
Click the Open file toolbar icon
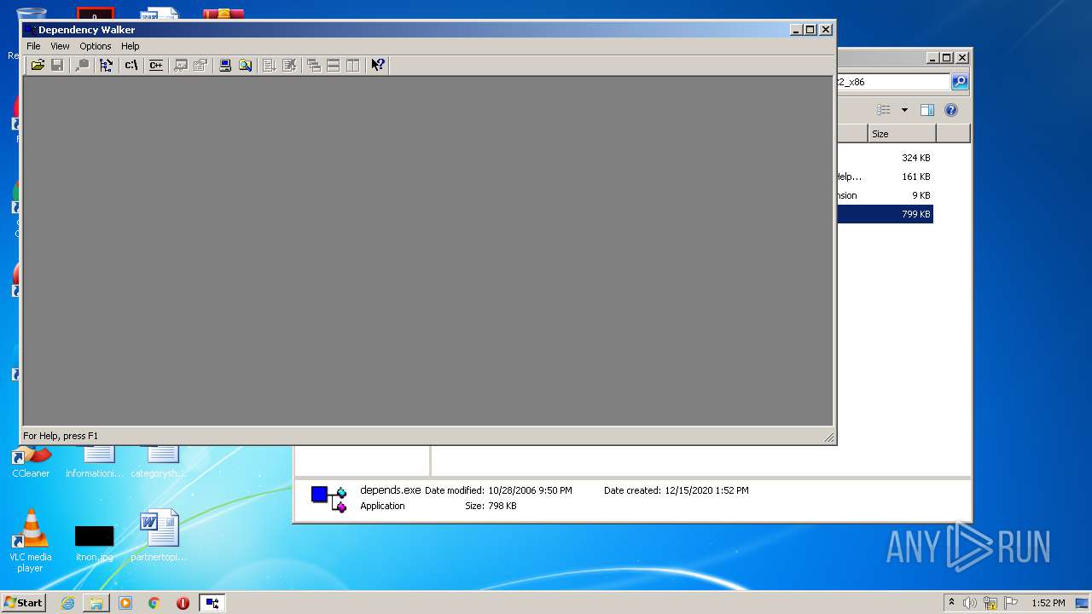click(x=38, y=65)
